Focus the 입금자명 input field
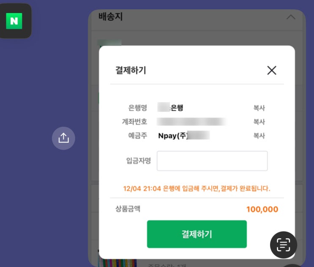 (212, 161)
